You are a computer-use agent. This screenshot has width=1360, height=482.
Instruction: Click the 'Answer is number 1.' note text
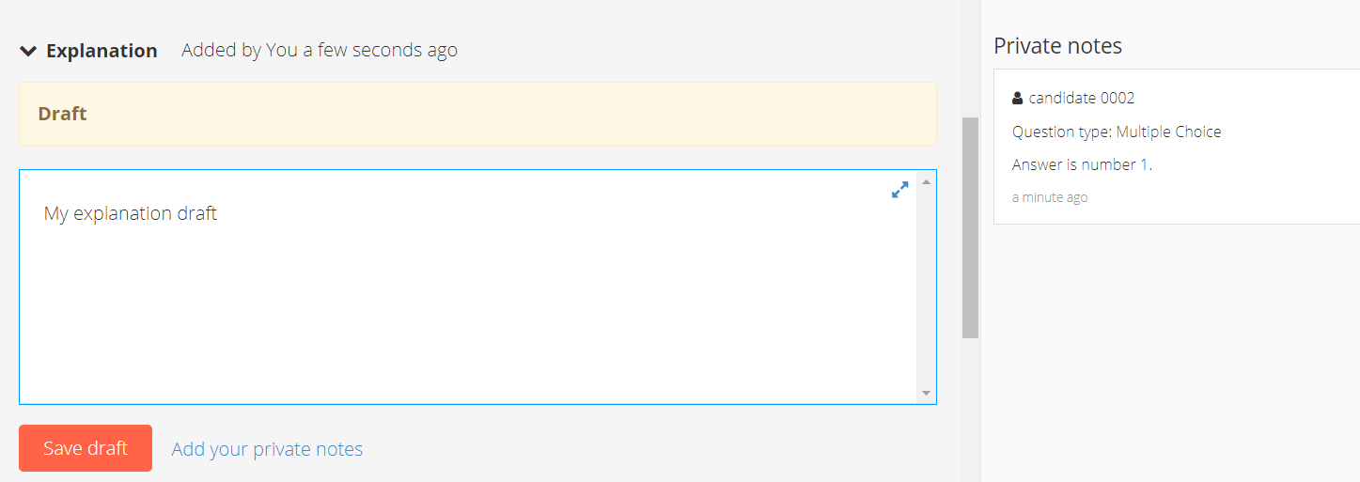point(1082,164)
